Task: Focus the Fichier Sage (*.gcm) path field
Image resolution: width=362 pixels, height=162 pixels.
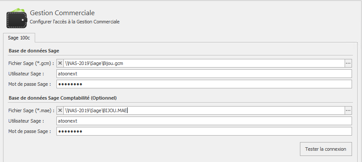Action: [x=204, y=63]
